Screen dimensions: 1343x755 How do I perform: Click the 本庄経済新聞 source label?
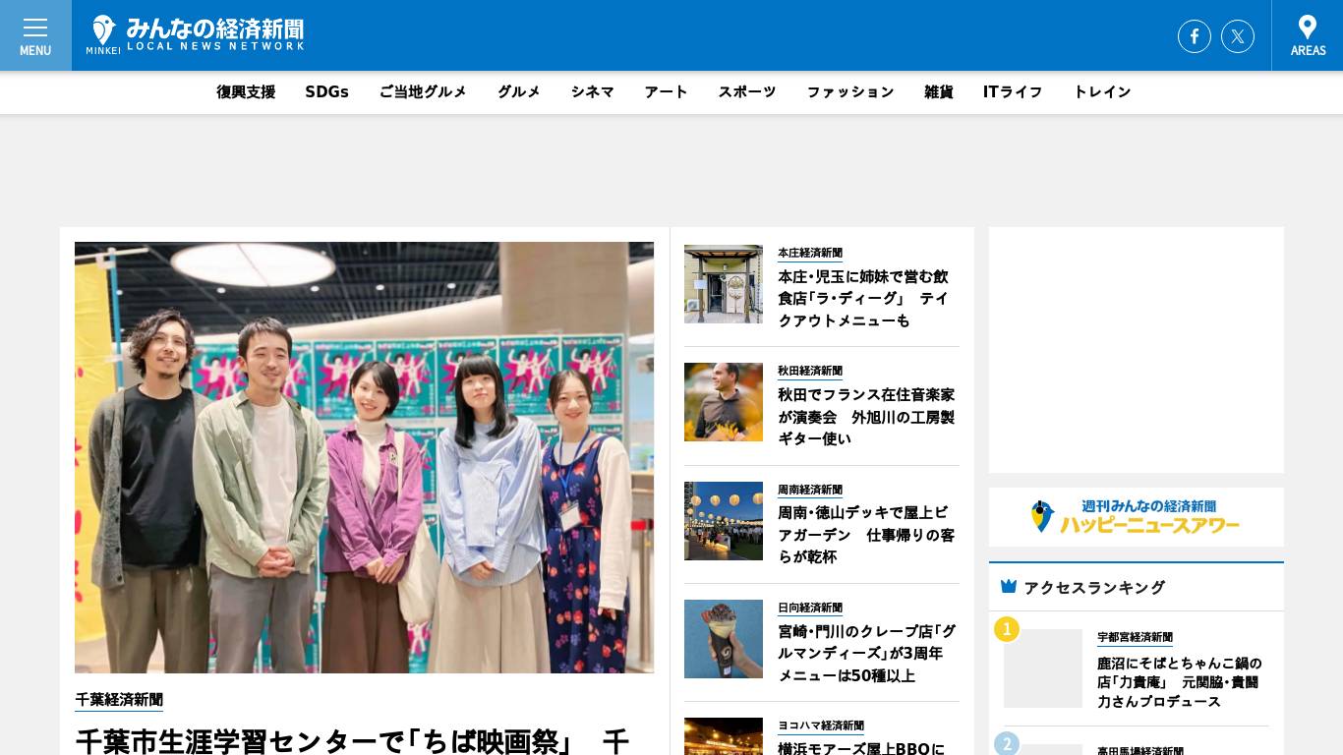(x=810, y=253)
